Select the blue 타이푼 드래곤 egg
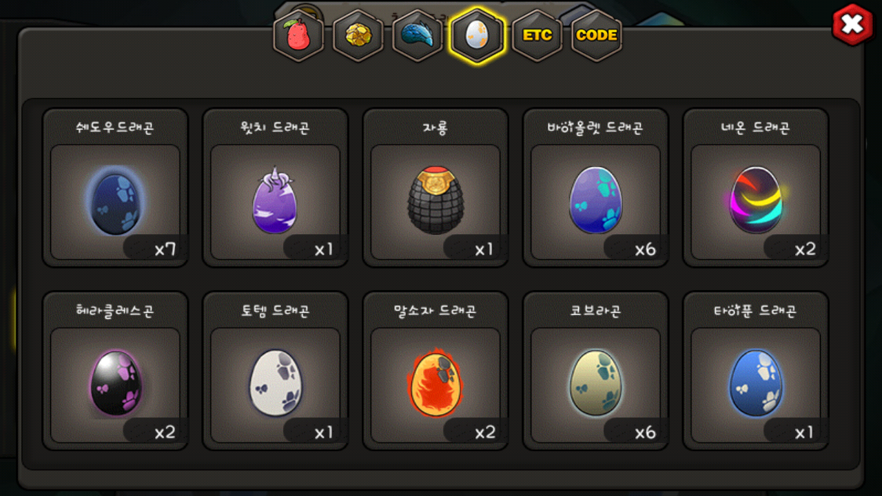The height and width of the screenshot is (496, 882). [x=756, y=383]
